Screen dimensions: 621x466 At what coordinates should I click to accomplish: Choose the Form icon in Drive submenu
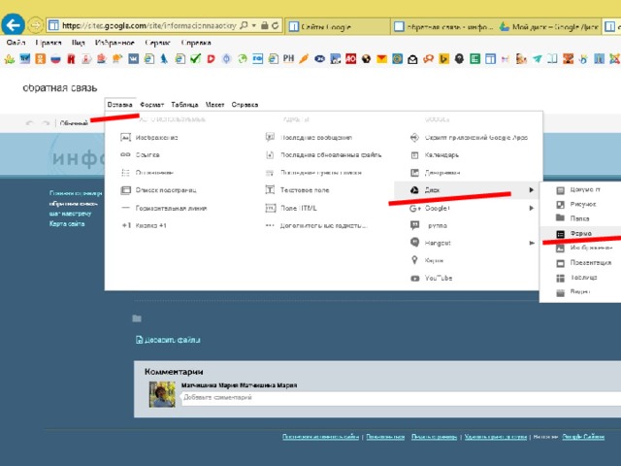[560, 234]
